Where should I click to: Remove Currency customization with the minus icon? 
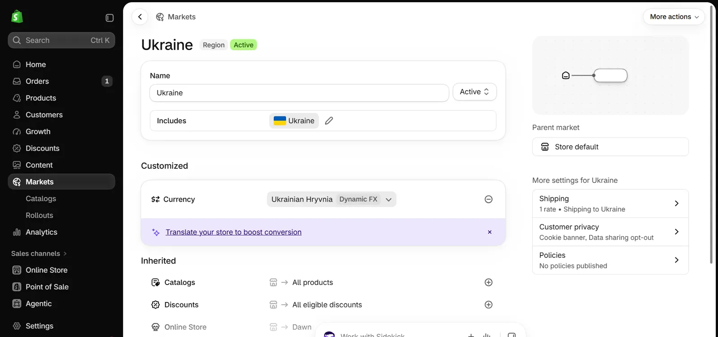pyautogui.click(x=489, y=199)
